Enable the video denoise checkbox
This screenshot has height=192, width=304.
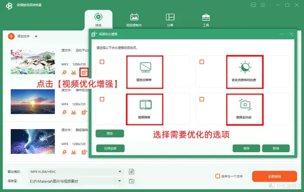pyautogui.click(x=102, y=99)
